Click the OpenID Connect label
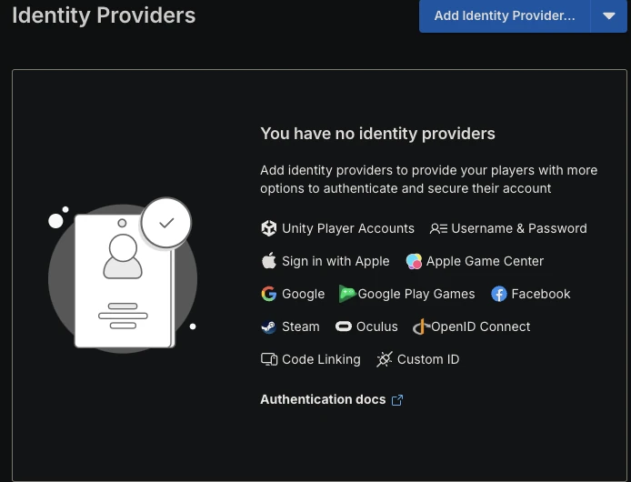 pos(480,326)
